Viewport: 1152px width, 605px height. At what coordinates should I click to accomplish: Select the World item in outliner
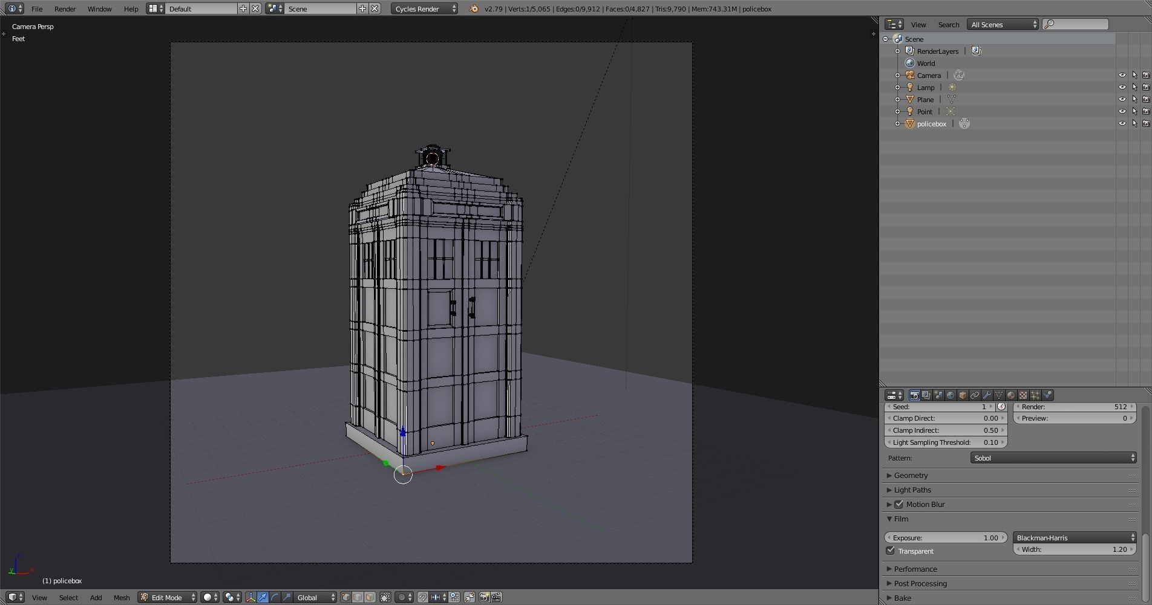click(926, 63)
